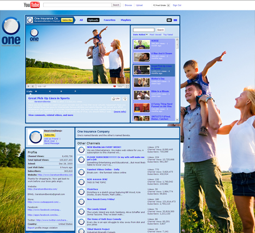Open the video quality dropdown in the player
Image resolution: width=255 pixels, height=233 pixels.
[x=121, y=87]
